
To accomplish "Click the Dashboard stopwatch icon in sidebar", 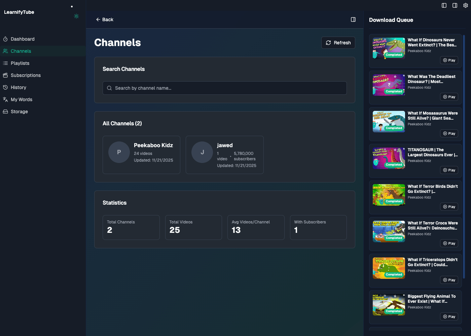I will click(x=5, y=39).
